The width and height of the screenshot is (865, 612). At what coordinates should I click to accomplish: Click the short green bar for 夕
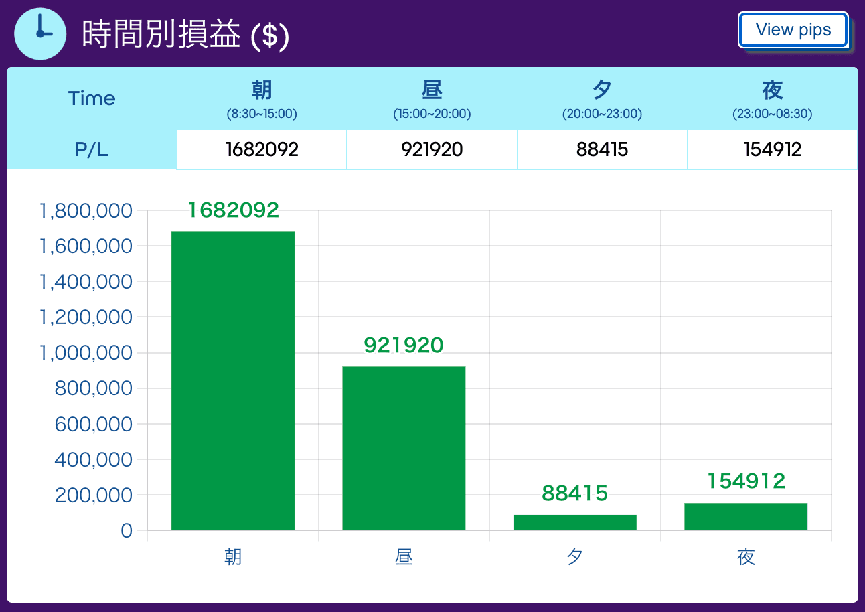(x=575, y=522)
